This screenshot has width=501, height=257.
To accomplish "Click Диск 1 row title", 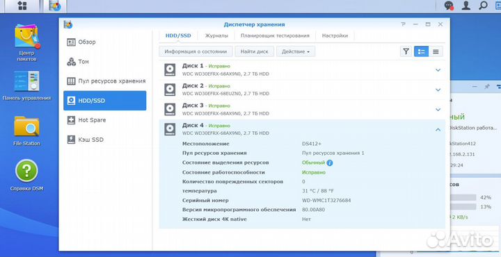I will (x=193, y=66).
